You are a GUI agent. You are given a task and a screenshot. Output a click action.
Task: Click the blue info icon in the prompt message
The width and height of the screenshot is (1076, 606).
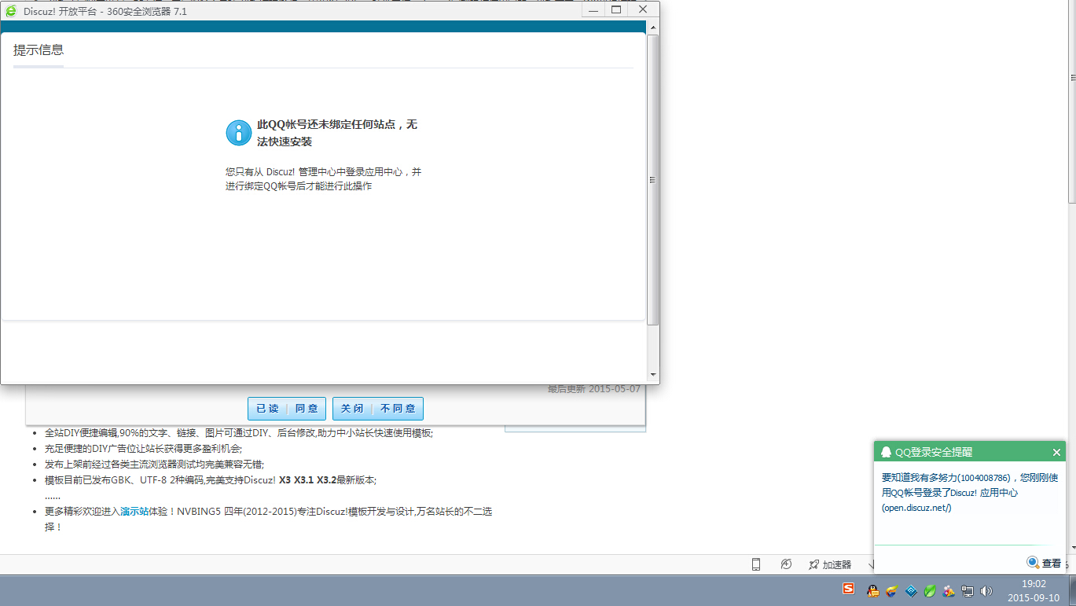pyautogui.click(x=239, y=133)
